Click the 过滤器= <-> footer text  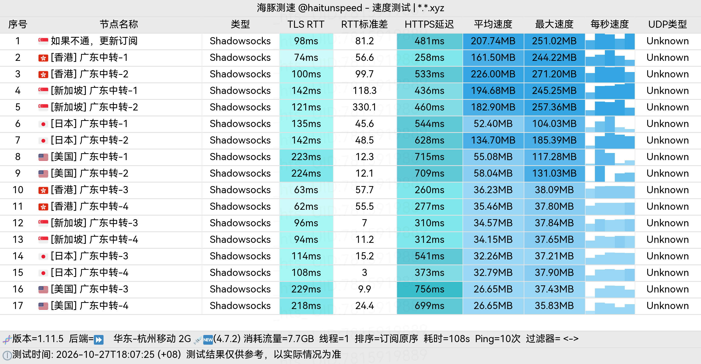(x=552, y=339)
